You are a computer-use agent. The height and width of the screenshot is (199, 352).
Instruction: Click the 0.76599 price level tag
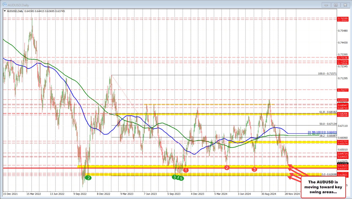point(342,18)
